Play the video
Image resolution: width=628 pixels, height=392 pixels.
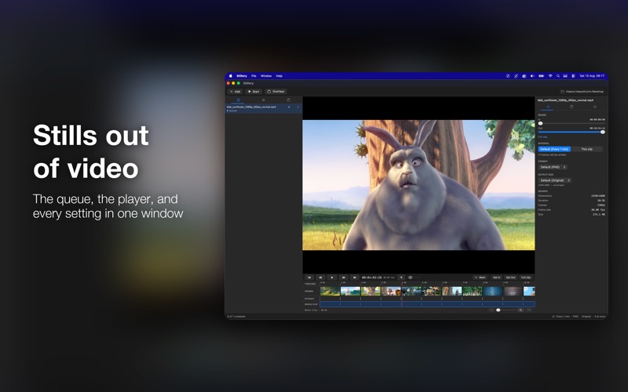click(331, 278)
